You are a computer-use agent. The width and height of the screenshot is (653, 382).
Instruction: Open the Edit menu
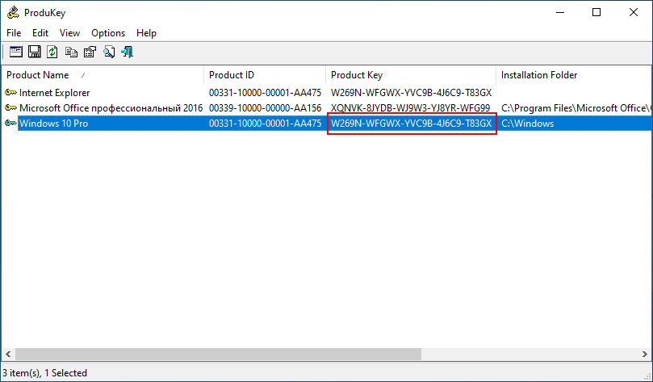click(x=40, y=33)
